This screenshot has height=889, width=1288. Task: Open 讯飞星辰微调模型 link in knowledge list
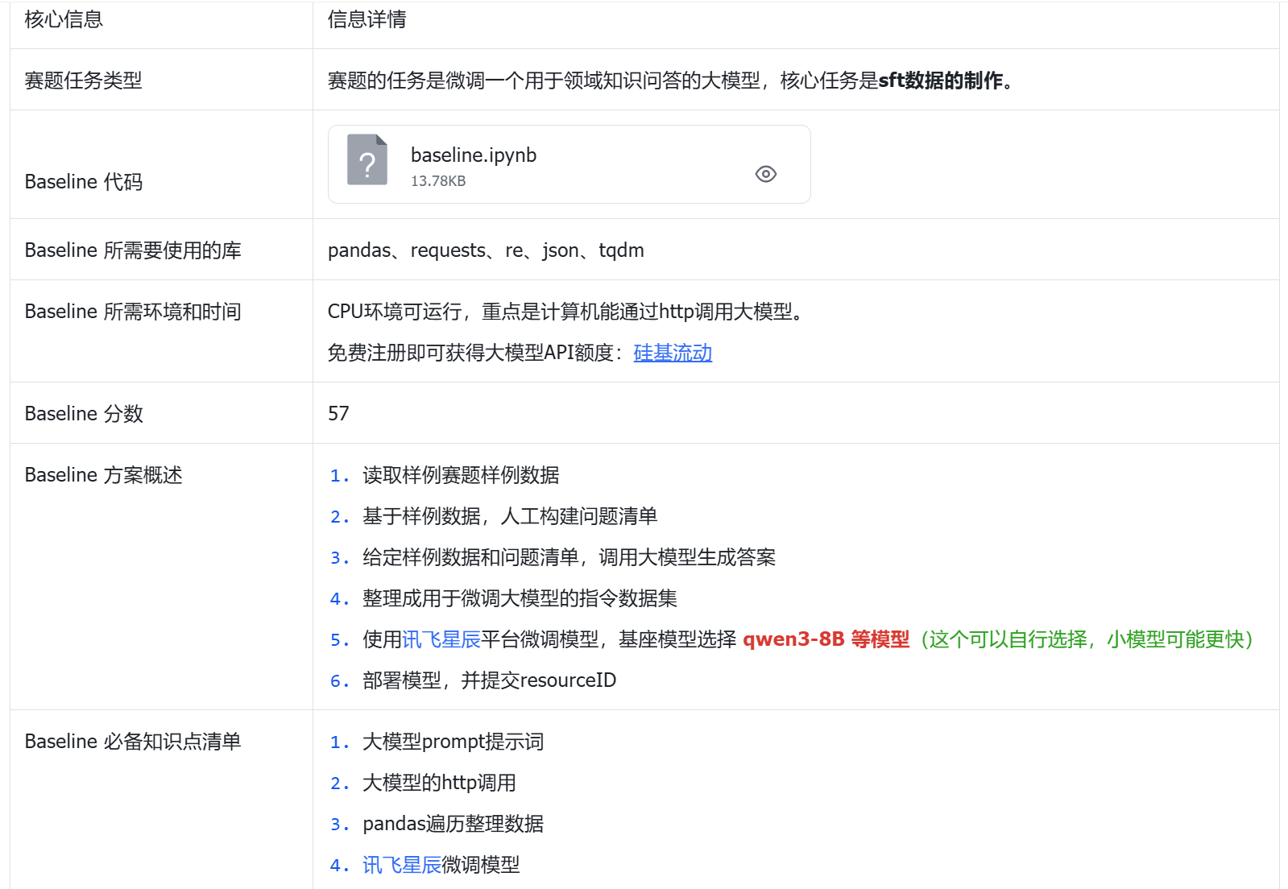[x=402, y=865]
